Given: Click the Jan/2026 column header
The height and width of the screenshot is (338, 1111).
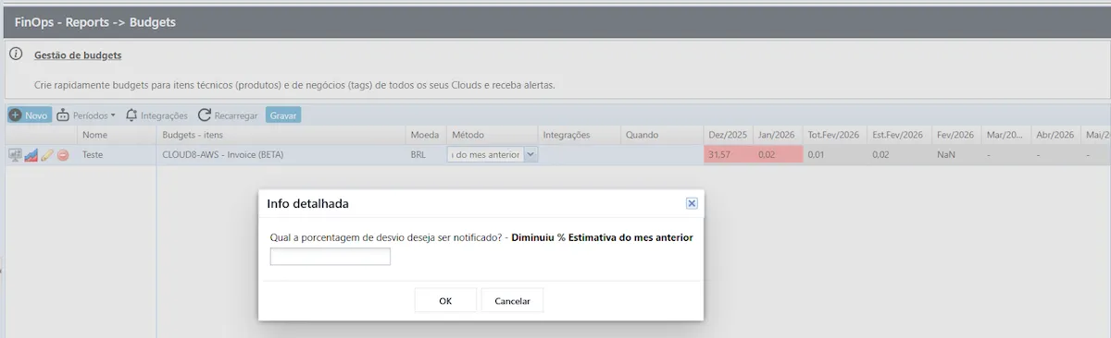Looking at the screenshot, I should [778, 135].
